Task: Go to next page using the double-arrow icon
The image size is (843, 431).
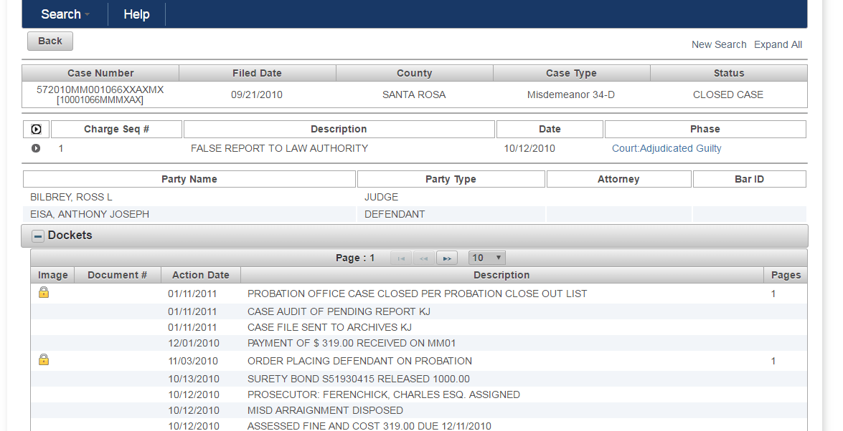Action: pos(446,258)
